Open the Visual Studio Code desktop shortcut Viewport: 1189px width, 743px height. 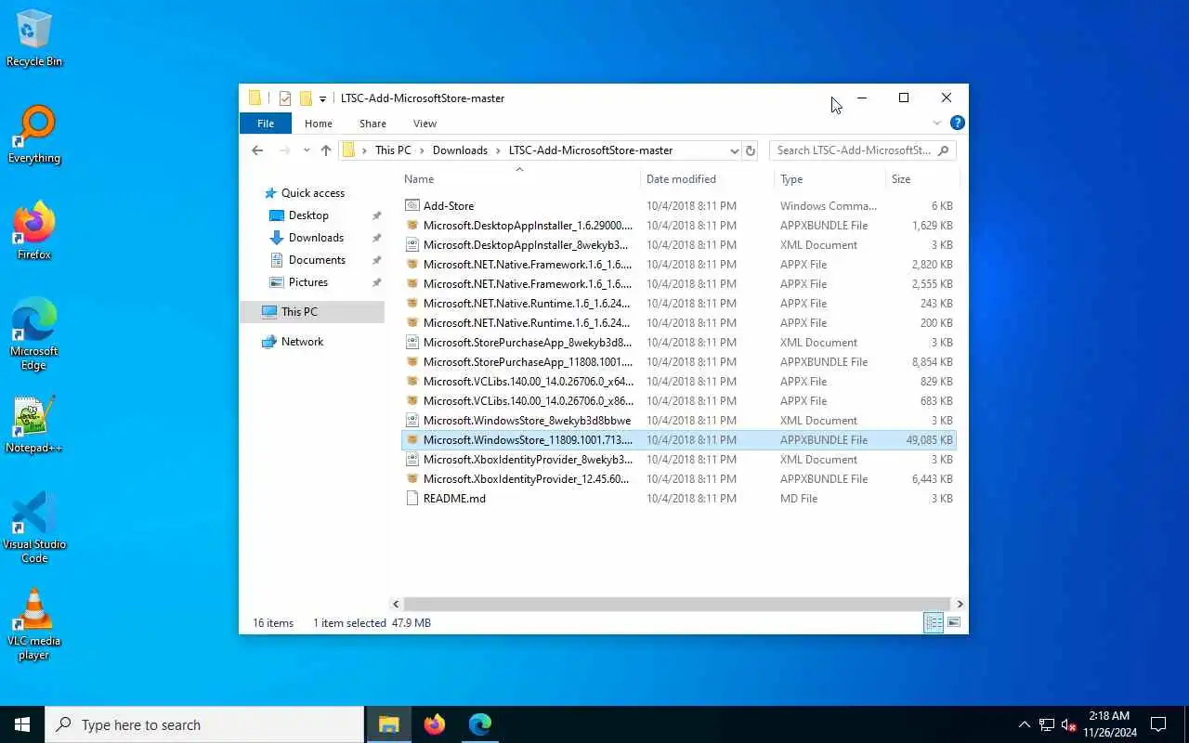34,528
